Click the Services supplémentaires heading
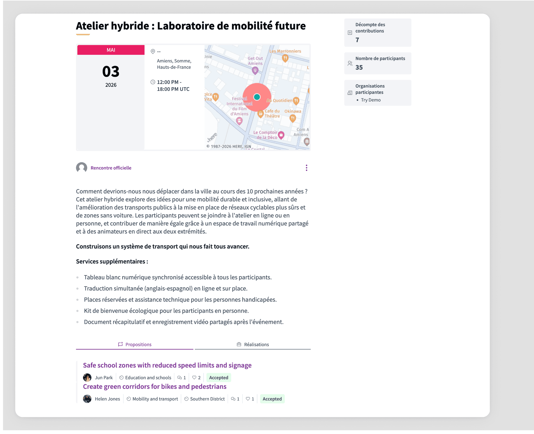 pyautogui.click(x=112, y=262)
